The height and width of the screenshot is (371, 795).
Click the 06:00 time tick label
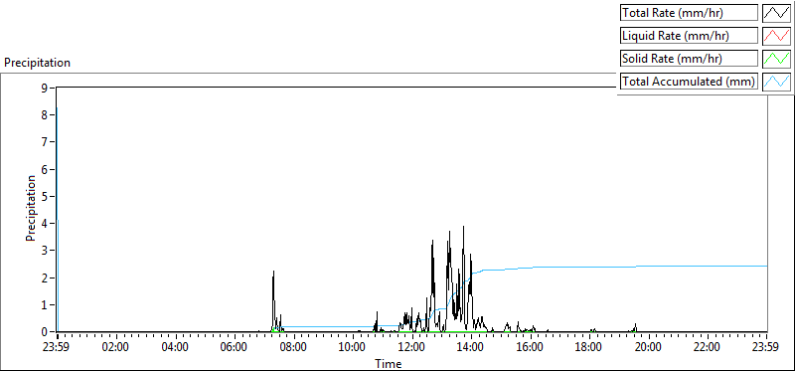[x=235, y=348]
